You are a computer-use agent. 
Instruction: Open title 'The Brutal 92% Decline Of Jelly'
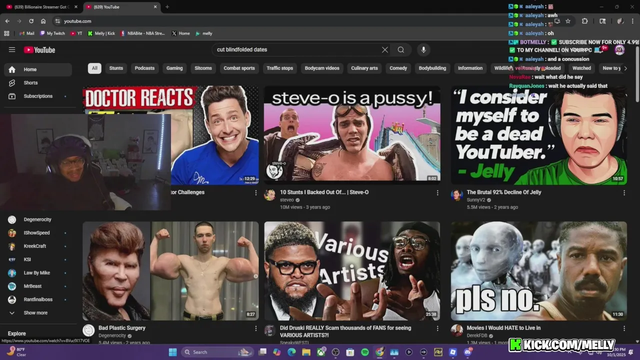click(503, 192)
